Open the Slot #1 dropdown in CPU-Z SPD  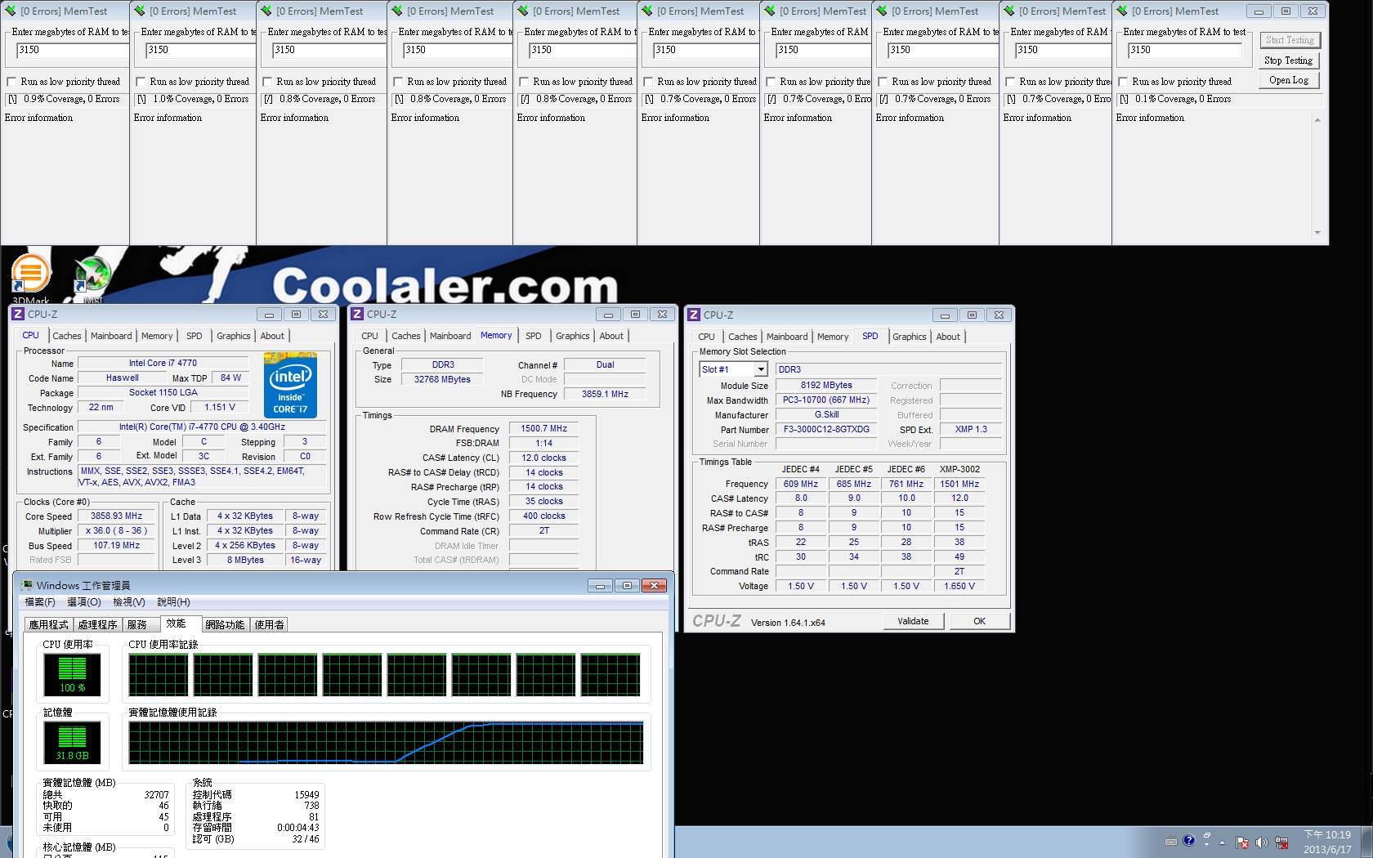click(760, 369)
